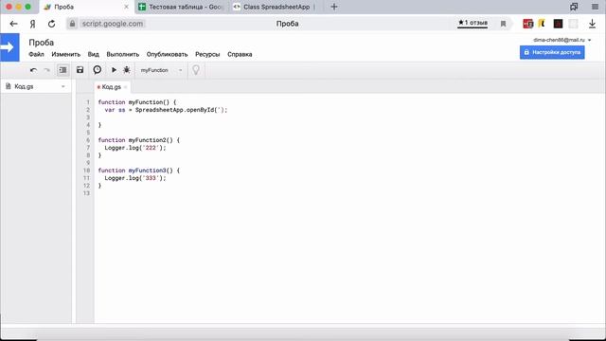The height and width of the screenshot is (341, 606).
Task: Click Logger.log('222') line
Action: click(135, 148)
